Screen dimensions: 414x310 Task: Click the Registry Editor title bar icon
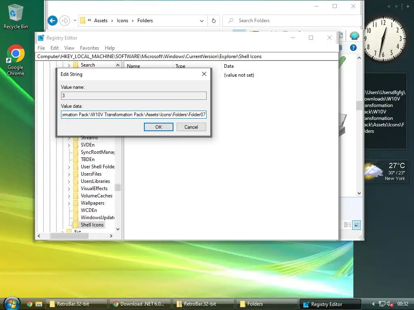(41, 38)
